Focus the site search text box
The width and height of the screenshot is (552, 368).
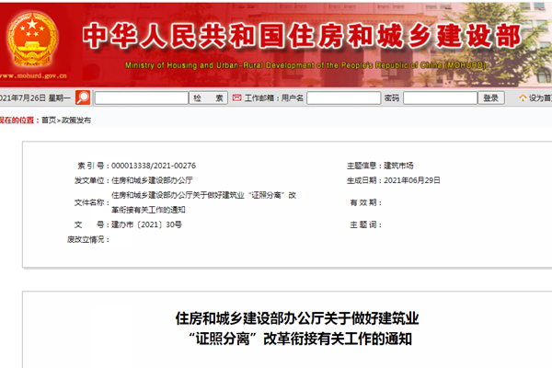click(x=140, y=98)
